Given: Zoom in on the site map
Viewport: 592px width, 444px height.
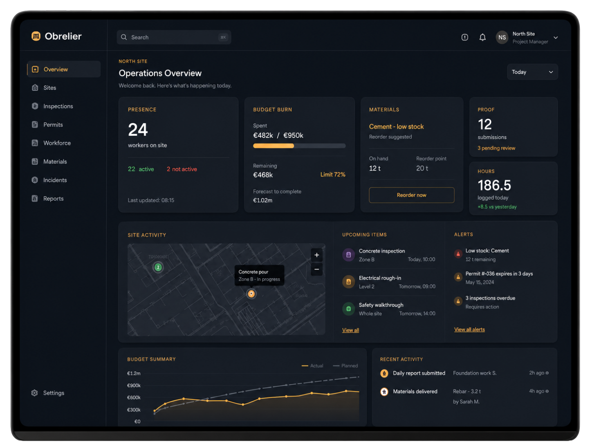Looking at the screenshot, I should pos(316,255).
